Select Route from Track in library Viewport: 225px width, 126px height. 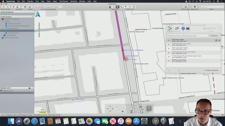point(14,23)
